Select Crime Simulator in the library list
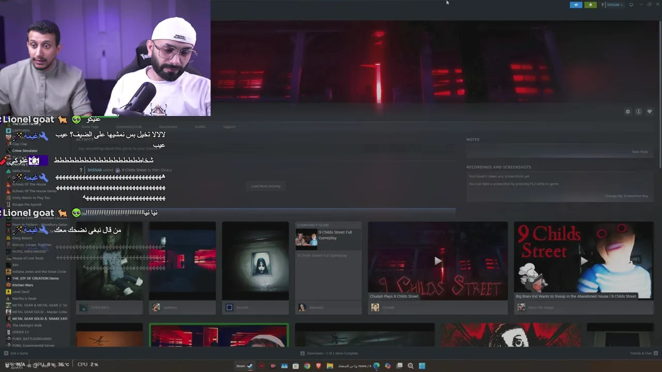 click(24, 151)
